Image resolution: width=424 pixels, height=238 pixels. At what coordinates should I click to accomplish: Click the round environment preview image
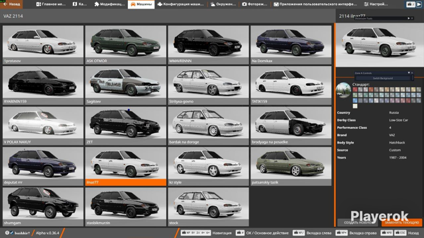343,90
